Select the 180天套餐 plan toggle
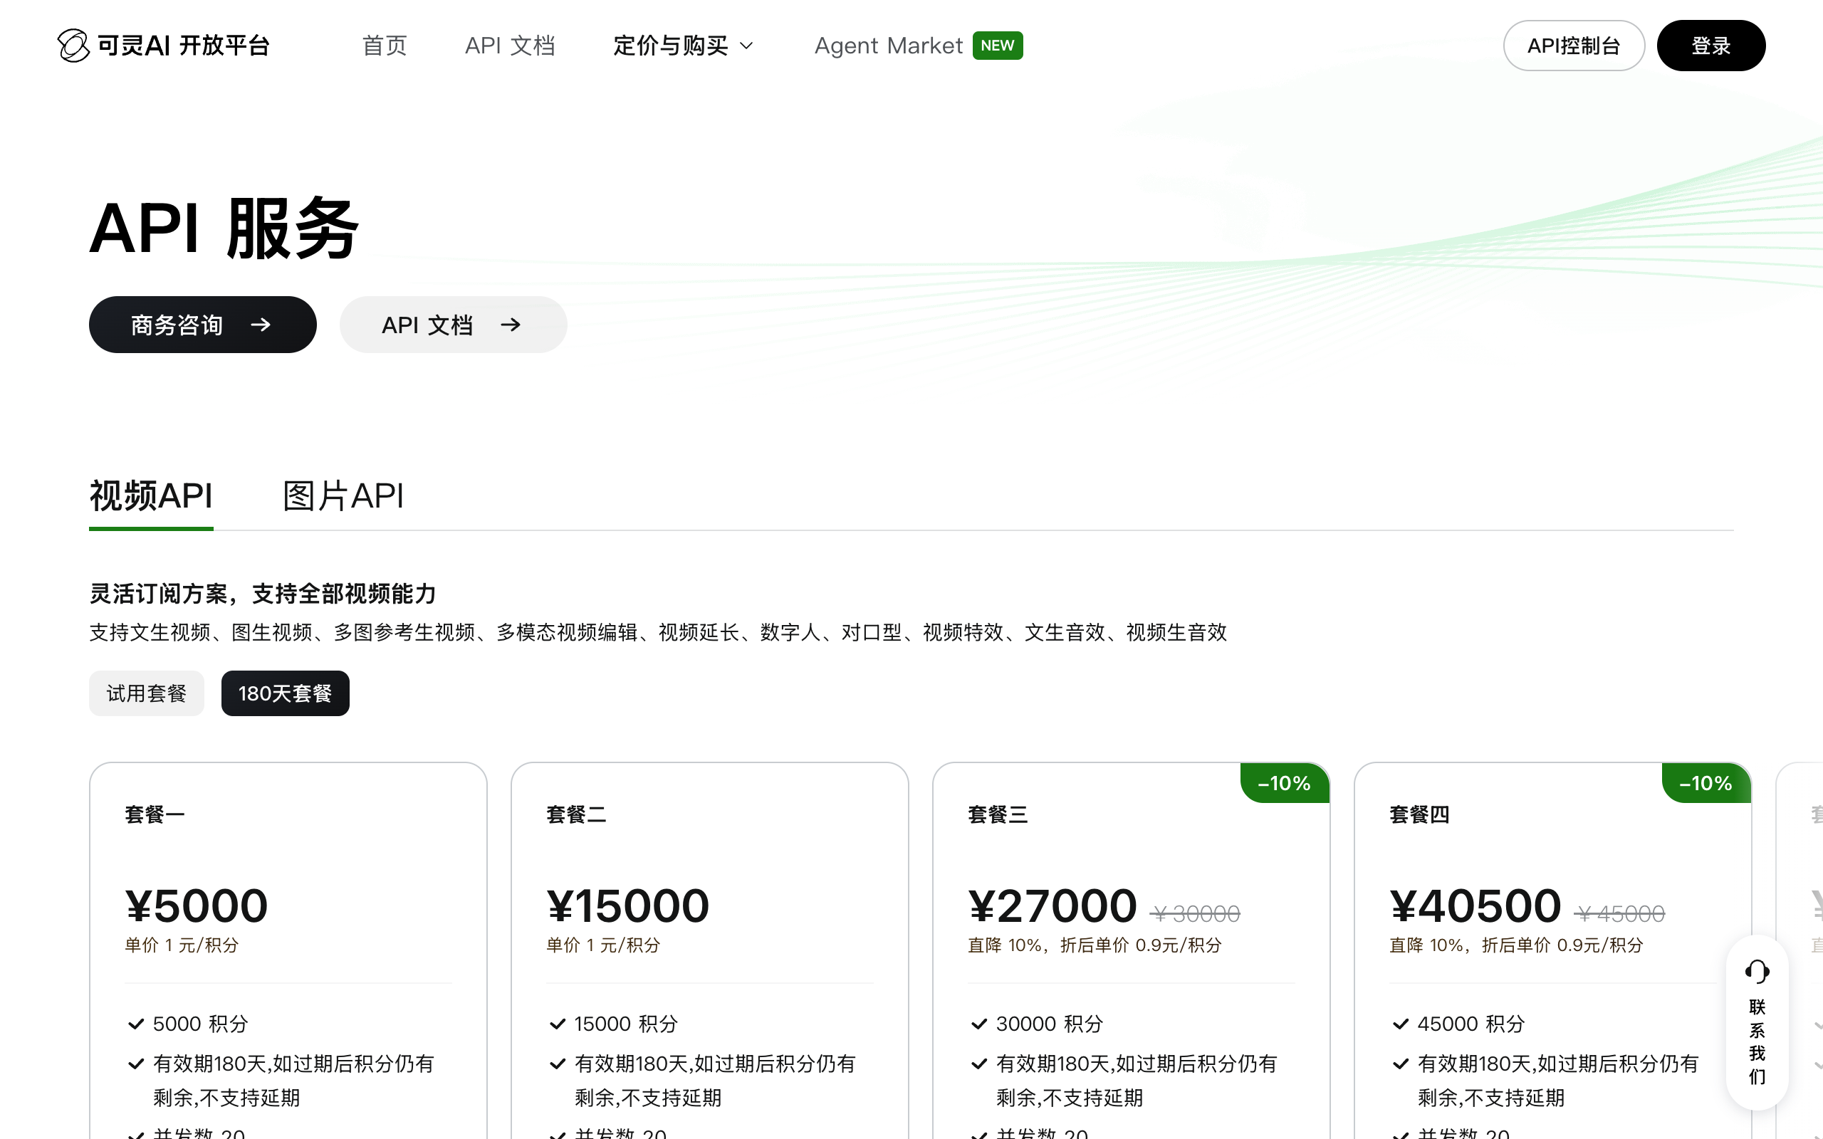The height and width of the screenshot is (1139, 1823). (286, 693)
